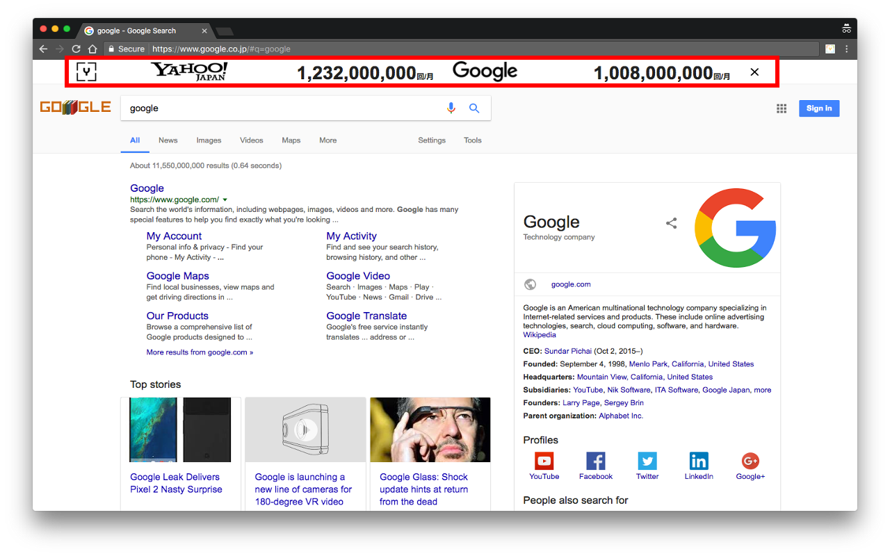The width and height of the screenshot is (890, 556).
Task: Open the Chrome three-dot menu
Action: (x=846, y=49)
